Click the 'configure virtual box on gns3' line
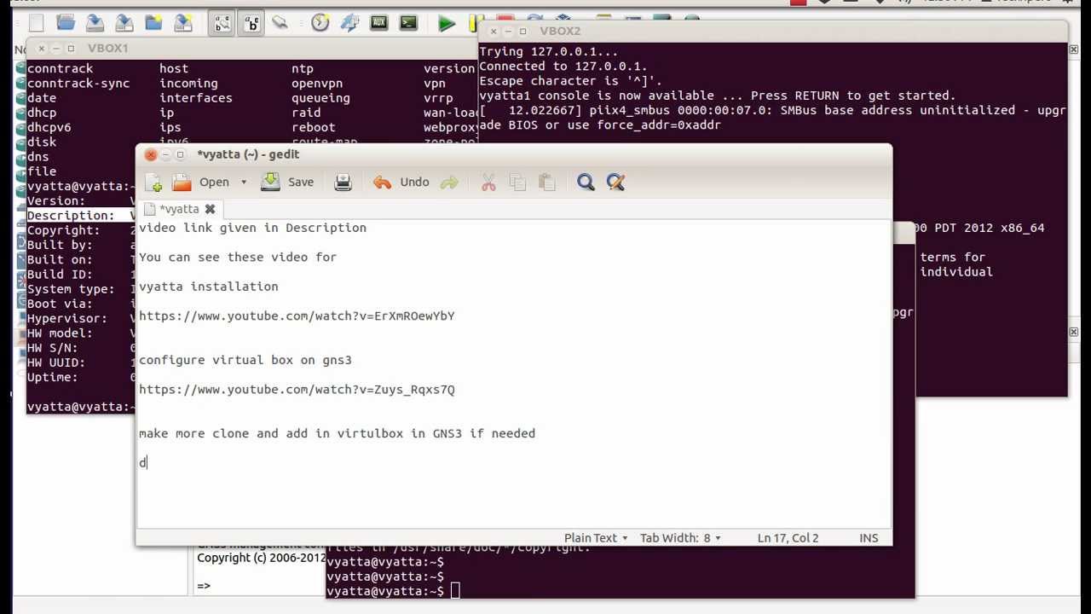This screenshot has height=614, width=1091. pos(245,360)
